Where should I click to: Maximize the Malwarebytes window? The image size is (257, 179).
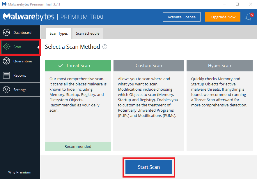(237, 4)
